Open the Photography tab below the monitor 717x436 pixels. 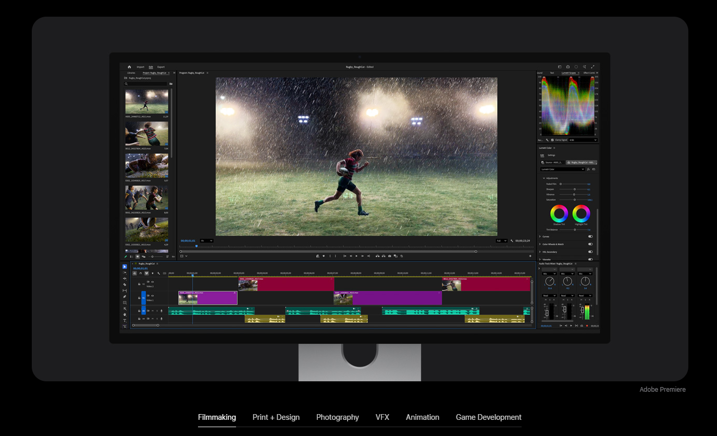pyautogui.click(x=337, y=417)
